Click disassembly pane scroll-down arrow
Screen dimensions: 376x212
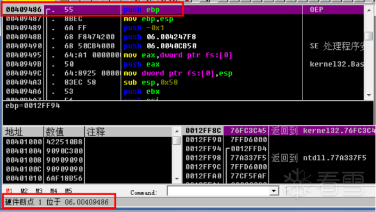[x=369, y=95]
